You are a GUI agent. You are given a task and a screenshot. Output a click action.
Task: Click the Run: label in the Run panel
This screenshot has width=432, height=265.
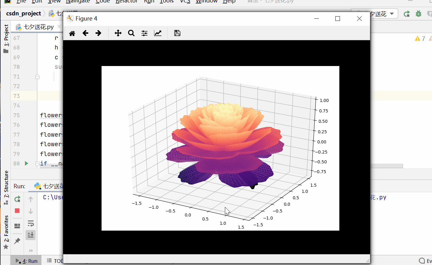point(19,186)
